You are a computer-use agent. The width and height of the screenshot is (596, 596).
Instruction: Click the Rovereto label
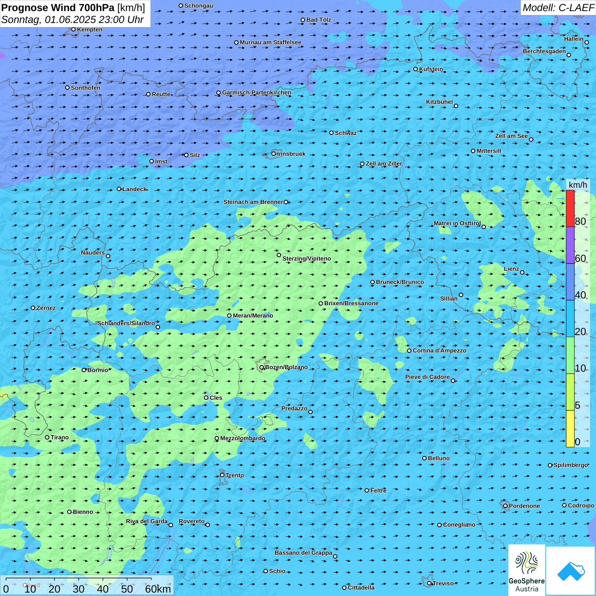[x=192, y=521]
